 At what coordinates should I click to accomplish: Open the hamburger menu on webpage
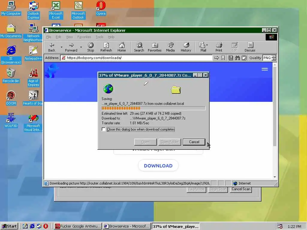click(x=265, y=69)
